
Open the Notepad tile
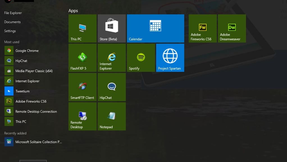(112, 116)
